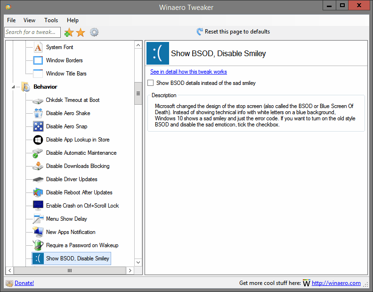
Task: Select the Window Borders tree item
Action: (x=64, y=60)
